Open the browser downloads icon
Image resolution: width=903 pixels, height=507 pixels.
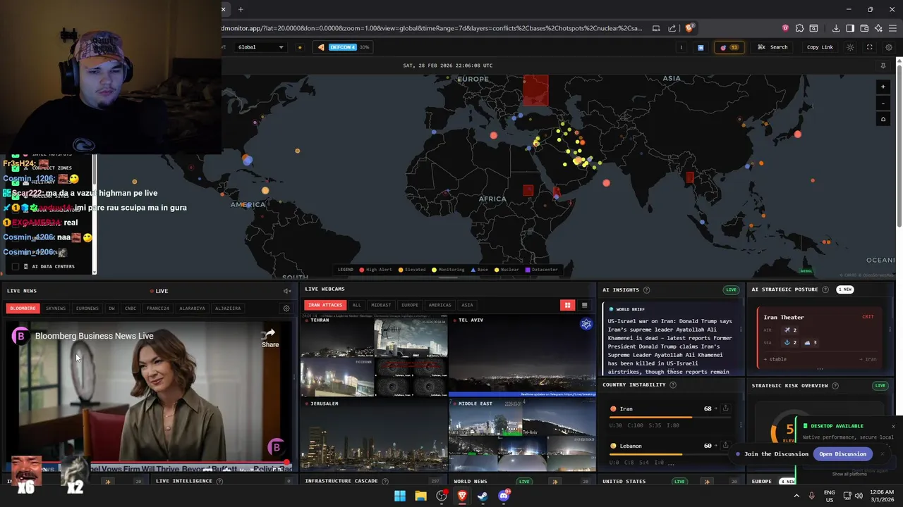click(836, 28)
